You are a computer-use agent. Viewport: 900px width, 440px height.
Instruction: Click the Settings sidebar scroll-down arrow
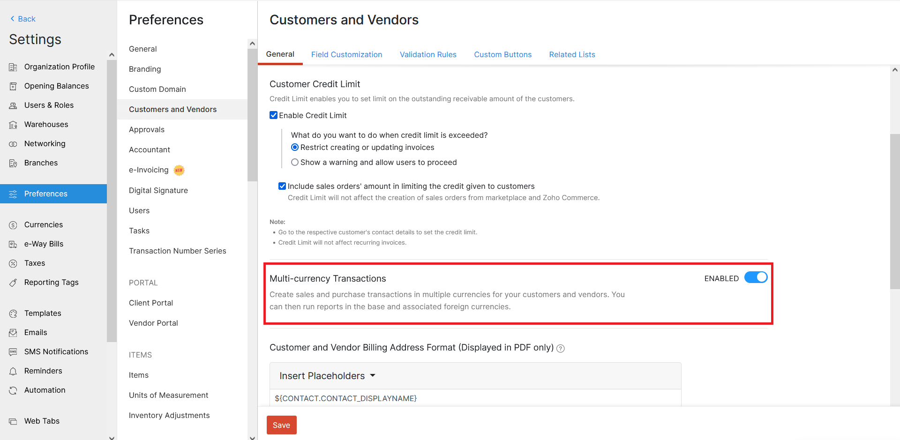tap(112, 437)
